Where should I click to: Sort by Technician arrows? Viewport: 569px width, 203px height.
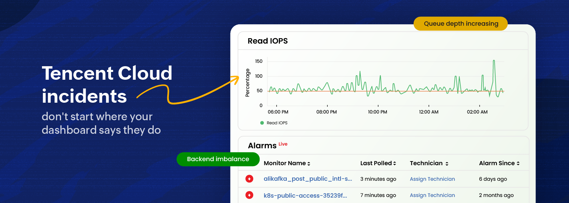click(x=447, y=163)
